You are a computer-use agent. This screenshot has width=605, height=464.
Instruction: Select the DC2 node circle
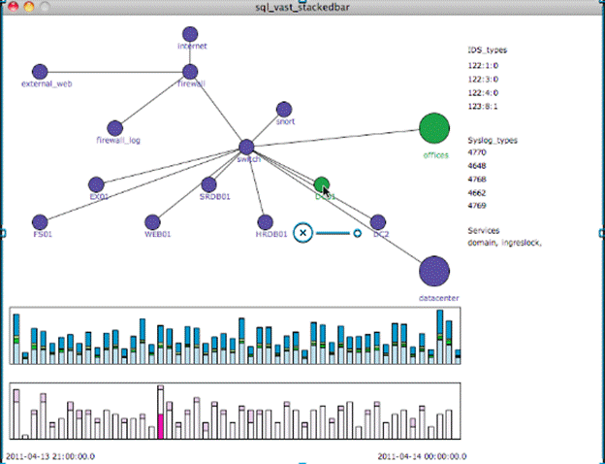[x=378, y=222]
